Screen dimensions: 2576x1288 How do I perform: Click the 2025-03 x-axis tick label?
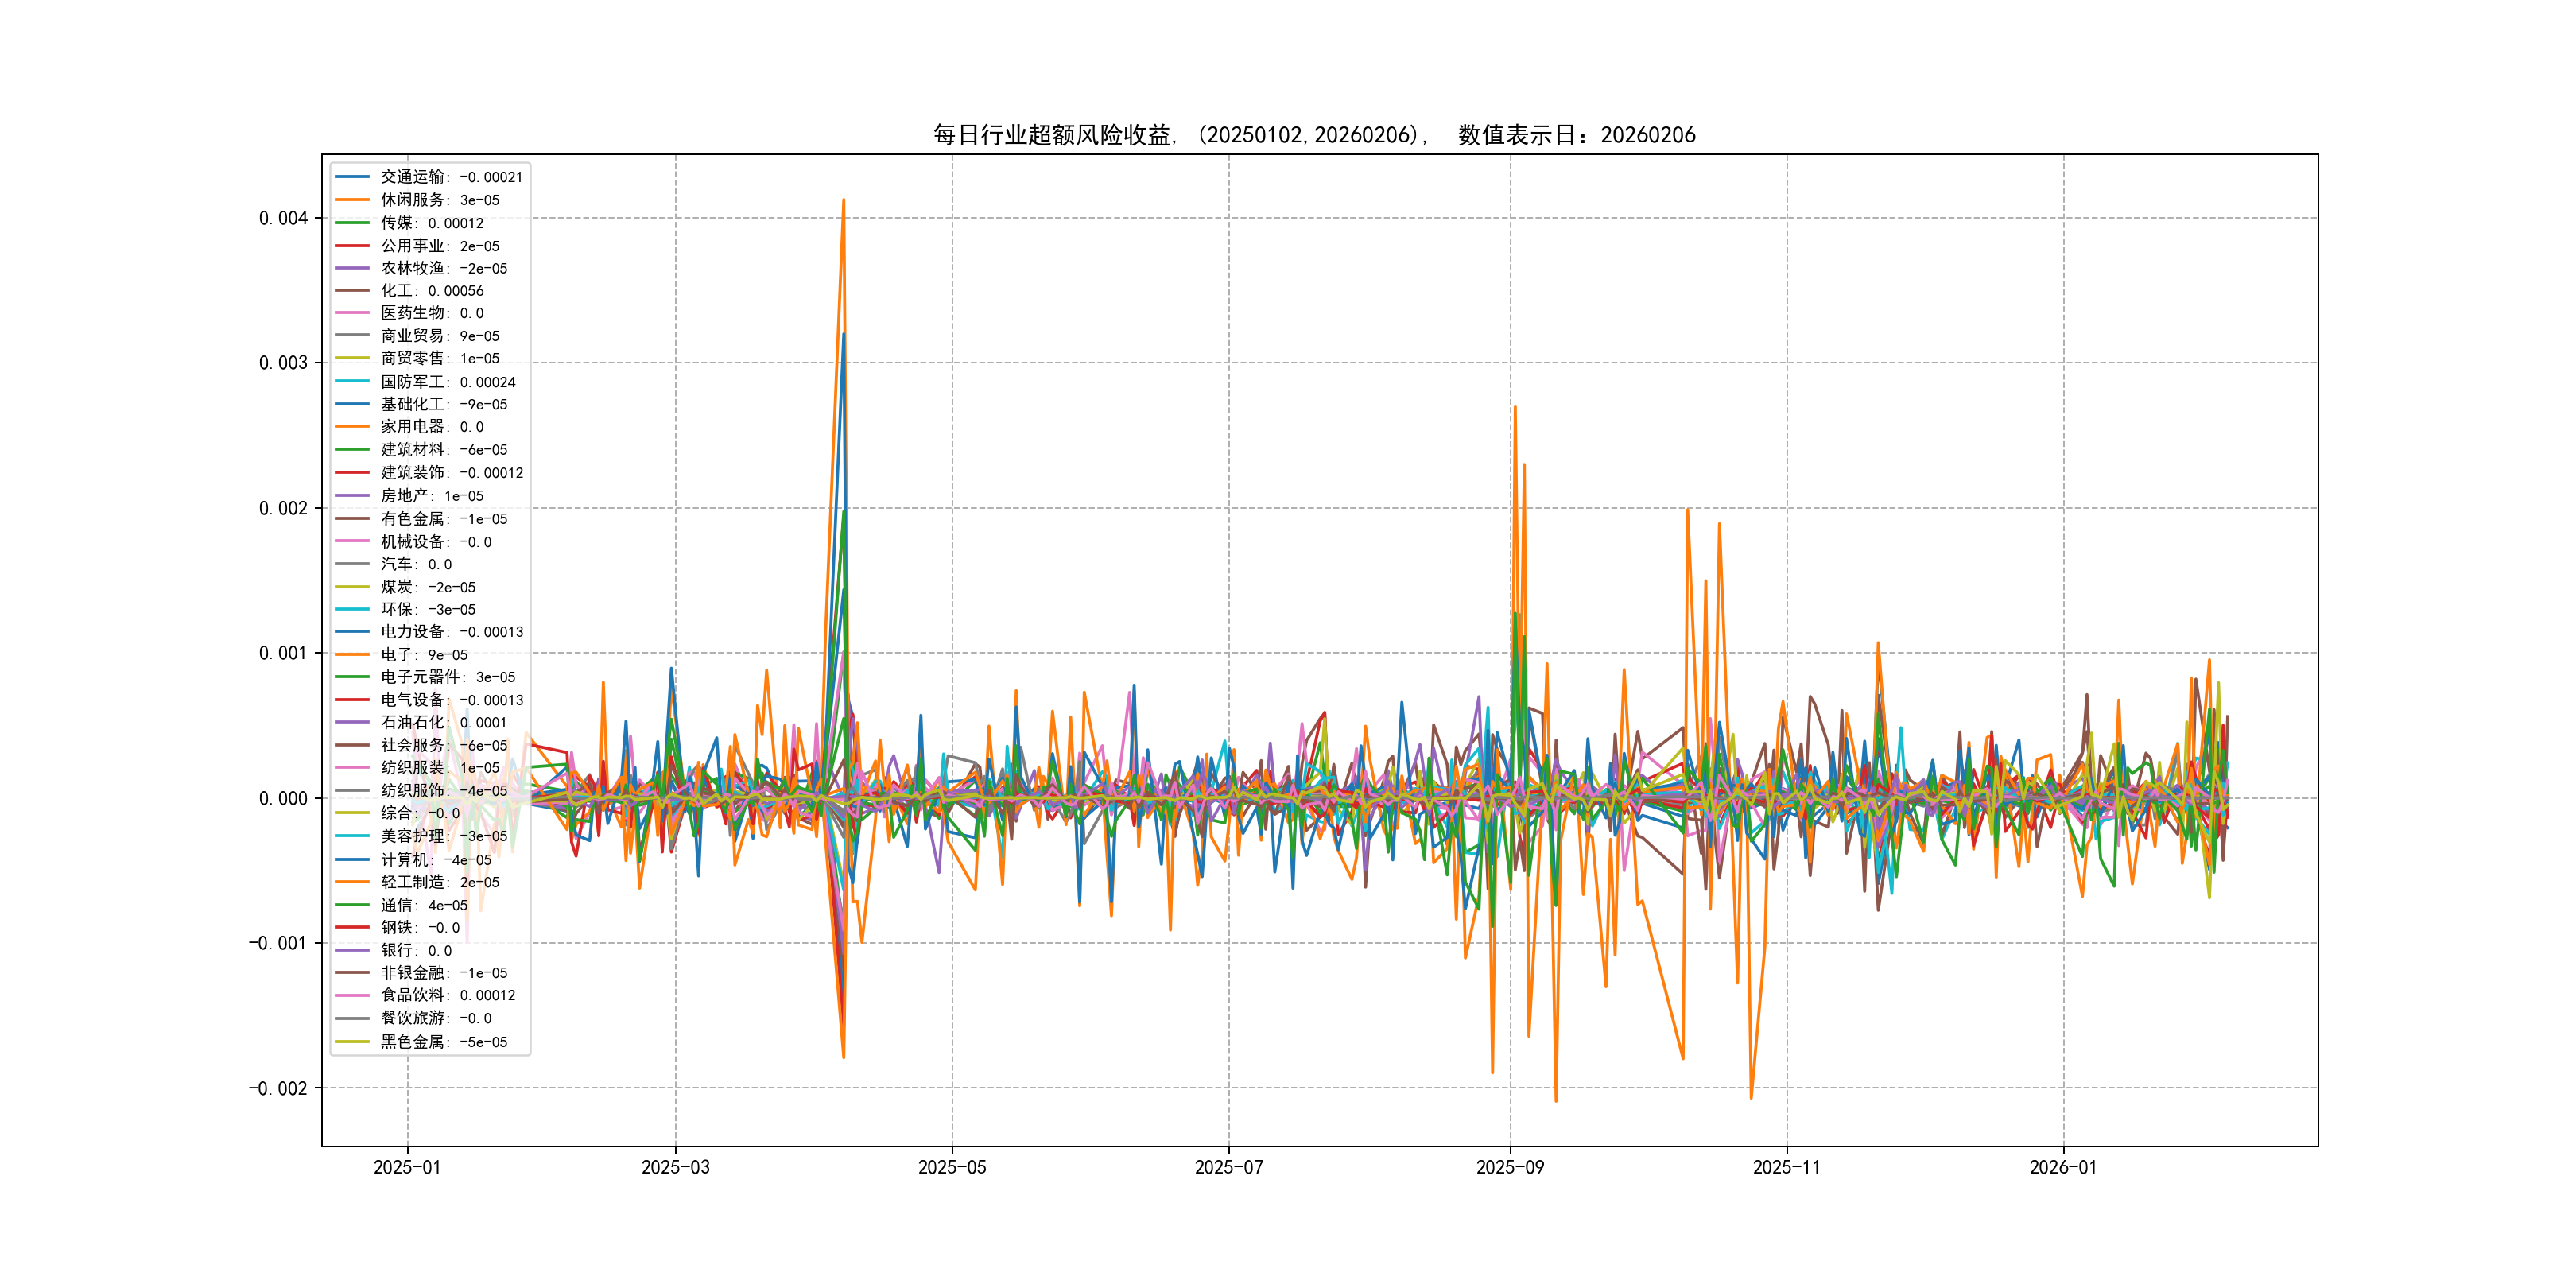pos(675,1167)
